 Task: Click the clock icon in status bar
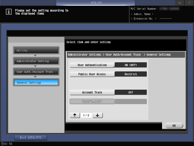[2, 144]
